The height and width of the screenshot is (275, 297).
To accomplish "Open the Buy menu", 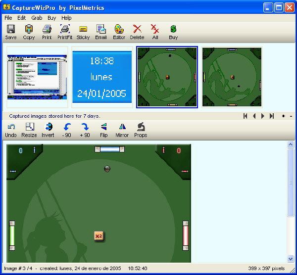I will point(51,18).
